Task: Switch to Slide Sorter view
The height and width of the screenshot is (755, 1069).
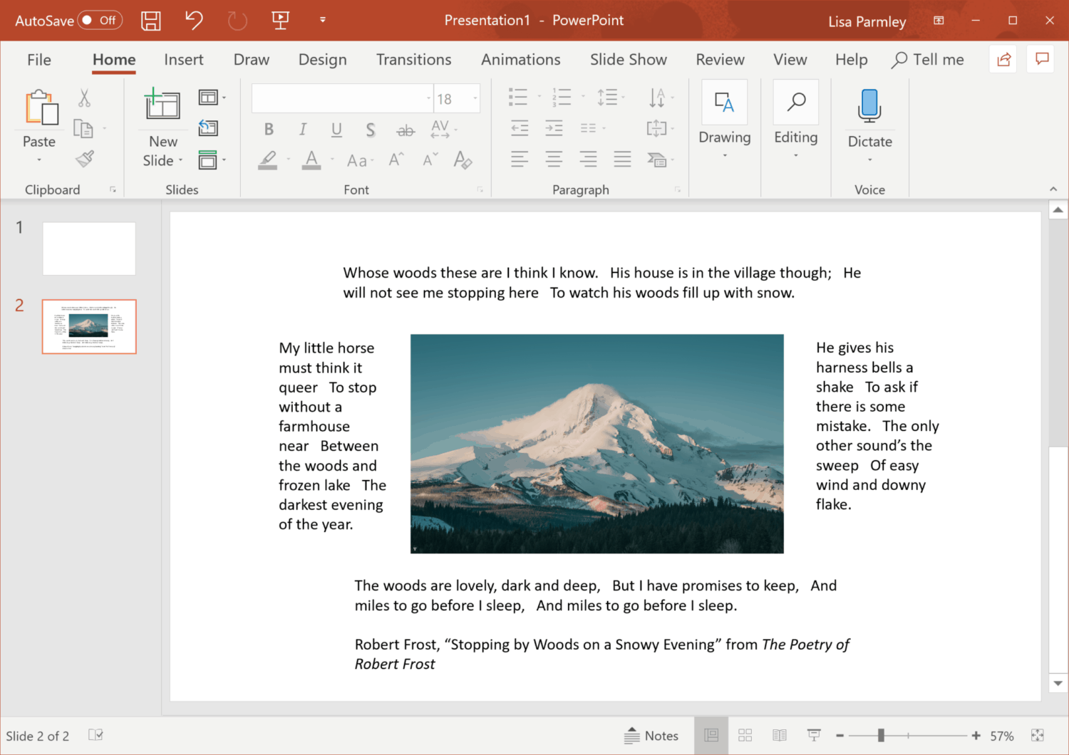Action: [745, 735]
